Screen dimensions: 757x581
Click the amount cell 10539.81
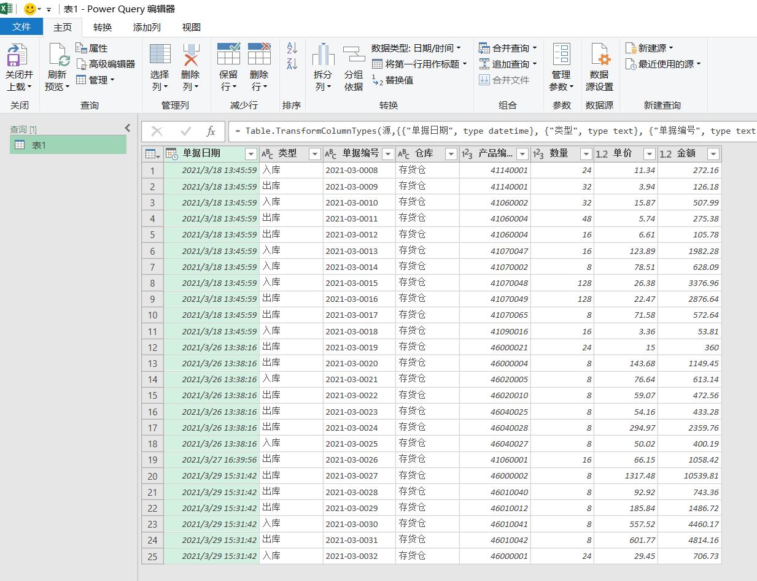(689, 475)
